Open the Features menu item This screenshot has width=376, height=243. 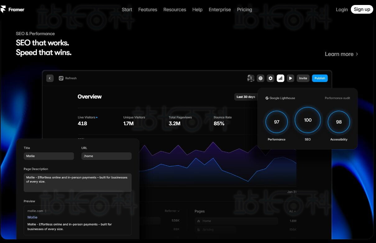[x=148, y=10]
